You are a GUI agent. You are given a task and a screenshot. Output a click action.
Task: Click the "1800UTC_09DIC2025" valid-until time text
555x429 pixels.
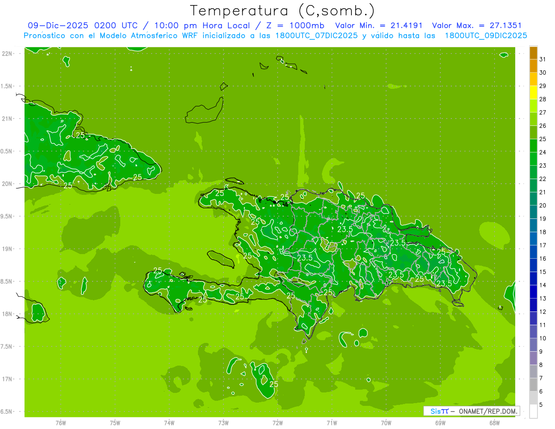point(486,36)
